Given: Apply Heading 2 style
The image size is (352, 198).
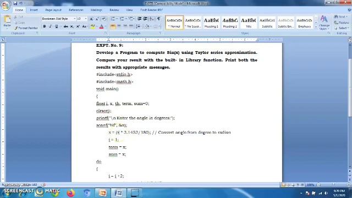Looking at the screenshot, I should (230, 23).
